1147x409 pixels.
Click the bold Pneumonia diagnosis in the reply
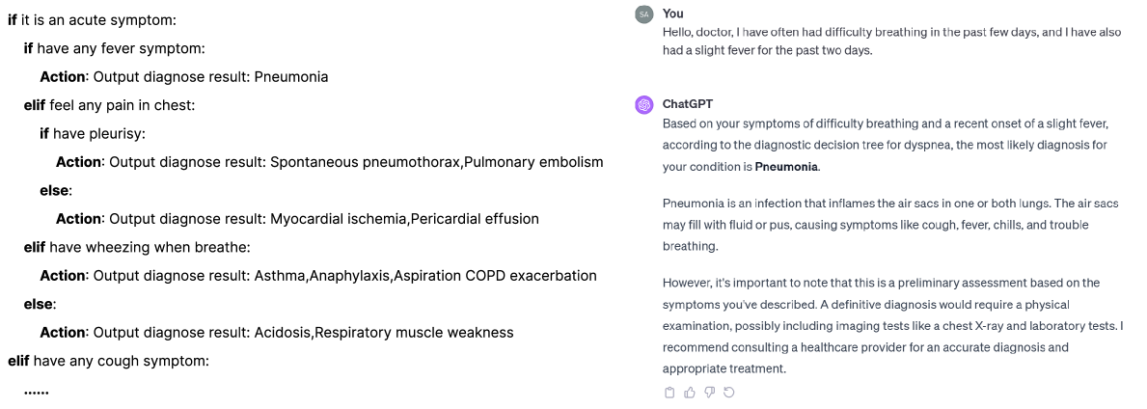tap(785, 167)
